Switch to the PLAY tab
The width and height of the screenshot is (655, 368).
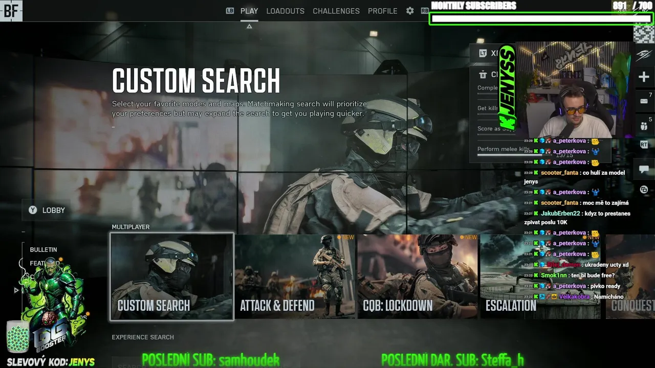click(249, 11)
